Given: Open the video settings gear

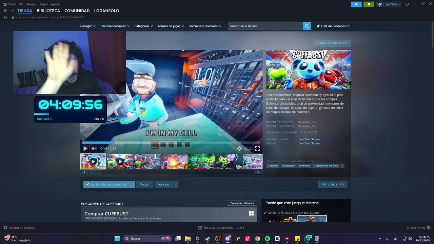Looking at the screenshot, I should click(239, 148).
